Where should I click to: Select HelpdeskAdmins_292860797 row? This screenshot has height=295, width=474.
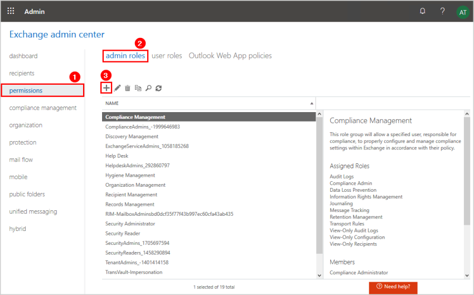(x=209, y=165)
